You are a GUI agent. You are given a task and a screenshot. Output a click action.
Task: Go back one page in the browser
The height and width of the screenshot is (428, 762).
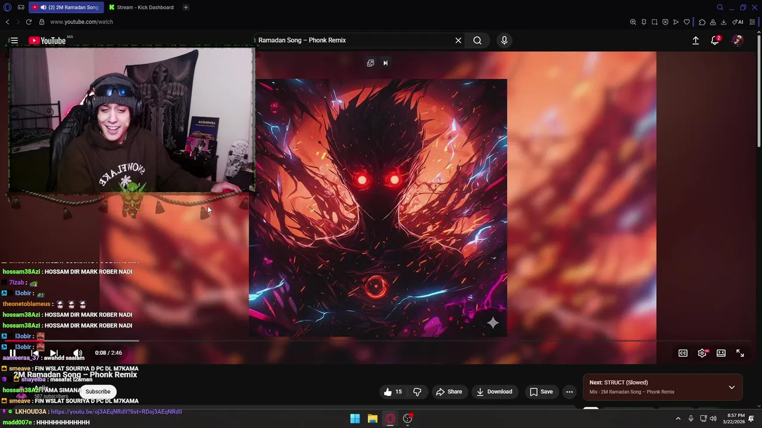[7, 22]
